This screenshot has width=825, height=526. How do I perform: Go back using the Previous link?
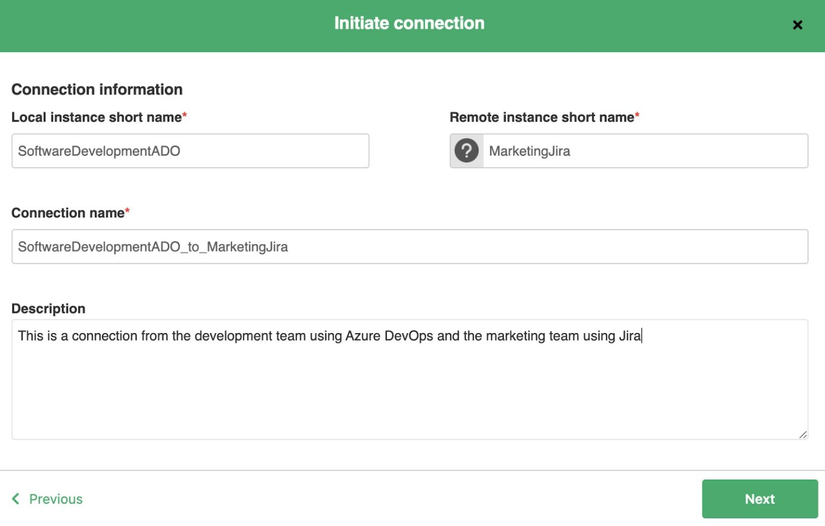pos(55,499)
